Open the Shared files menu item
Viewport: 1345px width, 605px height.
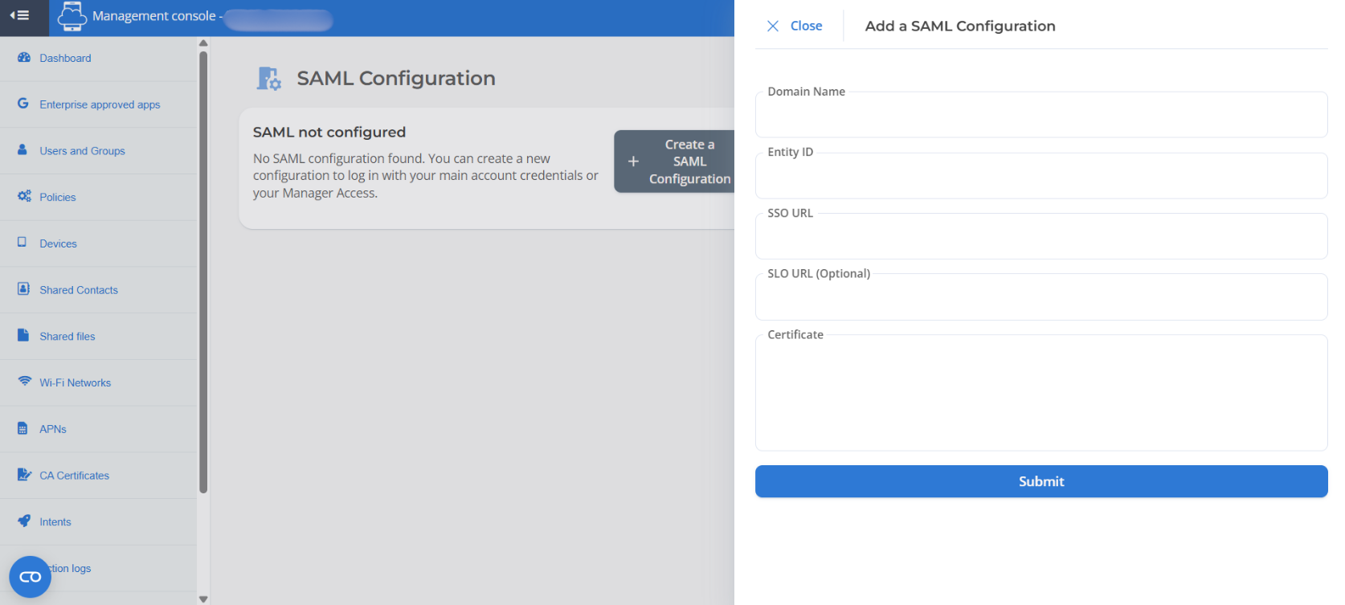pyautogui.click(x=67, y=337)
